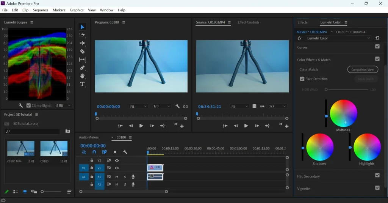Screen dimensions: 388x203
Task: Open the Graphics menu
Action: 77,10
